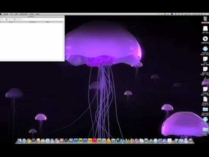This screenshot has width=209, height=157.
Task: Open the purple Adobe icon in dock
Action: [85, 140]
